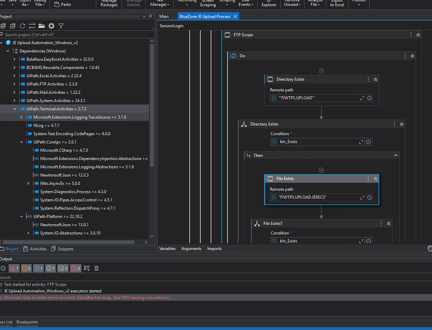
Task: Click the Expand All icon in Project panel
Action: 3,26
